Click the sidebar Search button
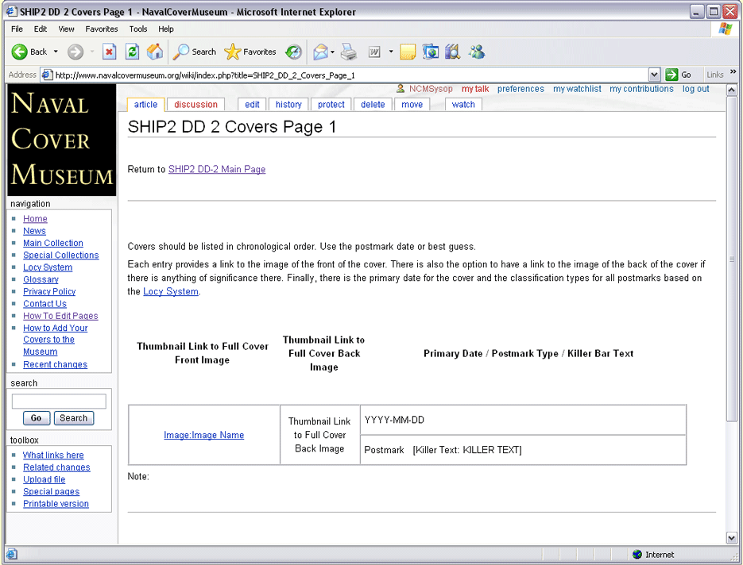Viewport: 743px width, 565px height. [x=73, y=418]
